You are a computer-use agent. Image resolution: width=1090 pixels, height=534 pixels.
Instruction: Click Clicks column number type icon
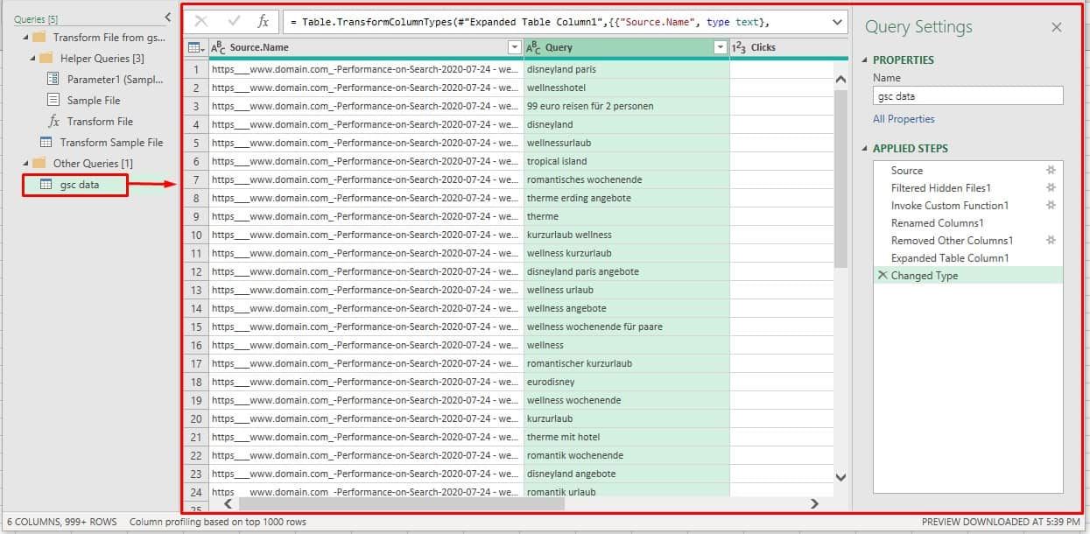tap(740, 47)
